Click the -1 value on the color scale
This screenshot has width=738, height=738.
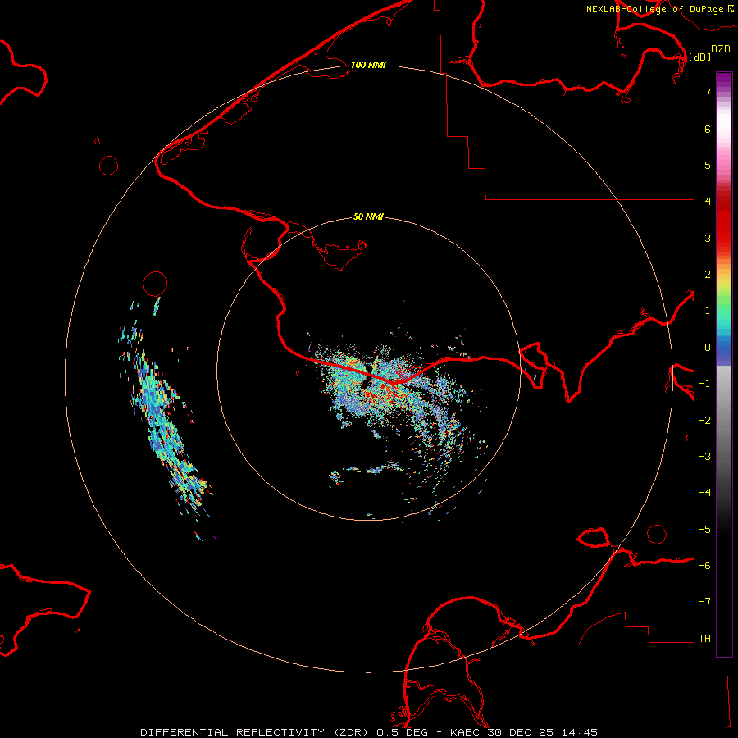click(x=704, y=384)
